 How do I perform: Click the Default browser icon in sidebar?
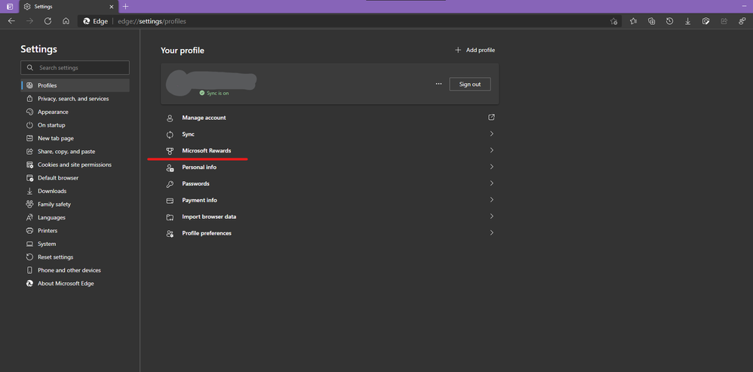point(29,177)
